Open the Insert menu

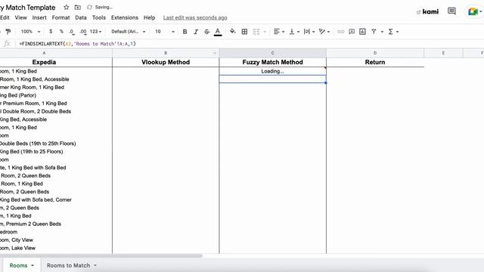pyautogui.click(x=39, y=17)
